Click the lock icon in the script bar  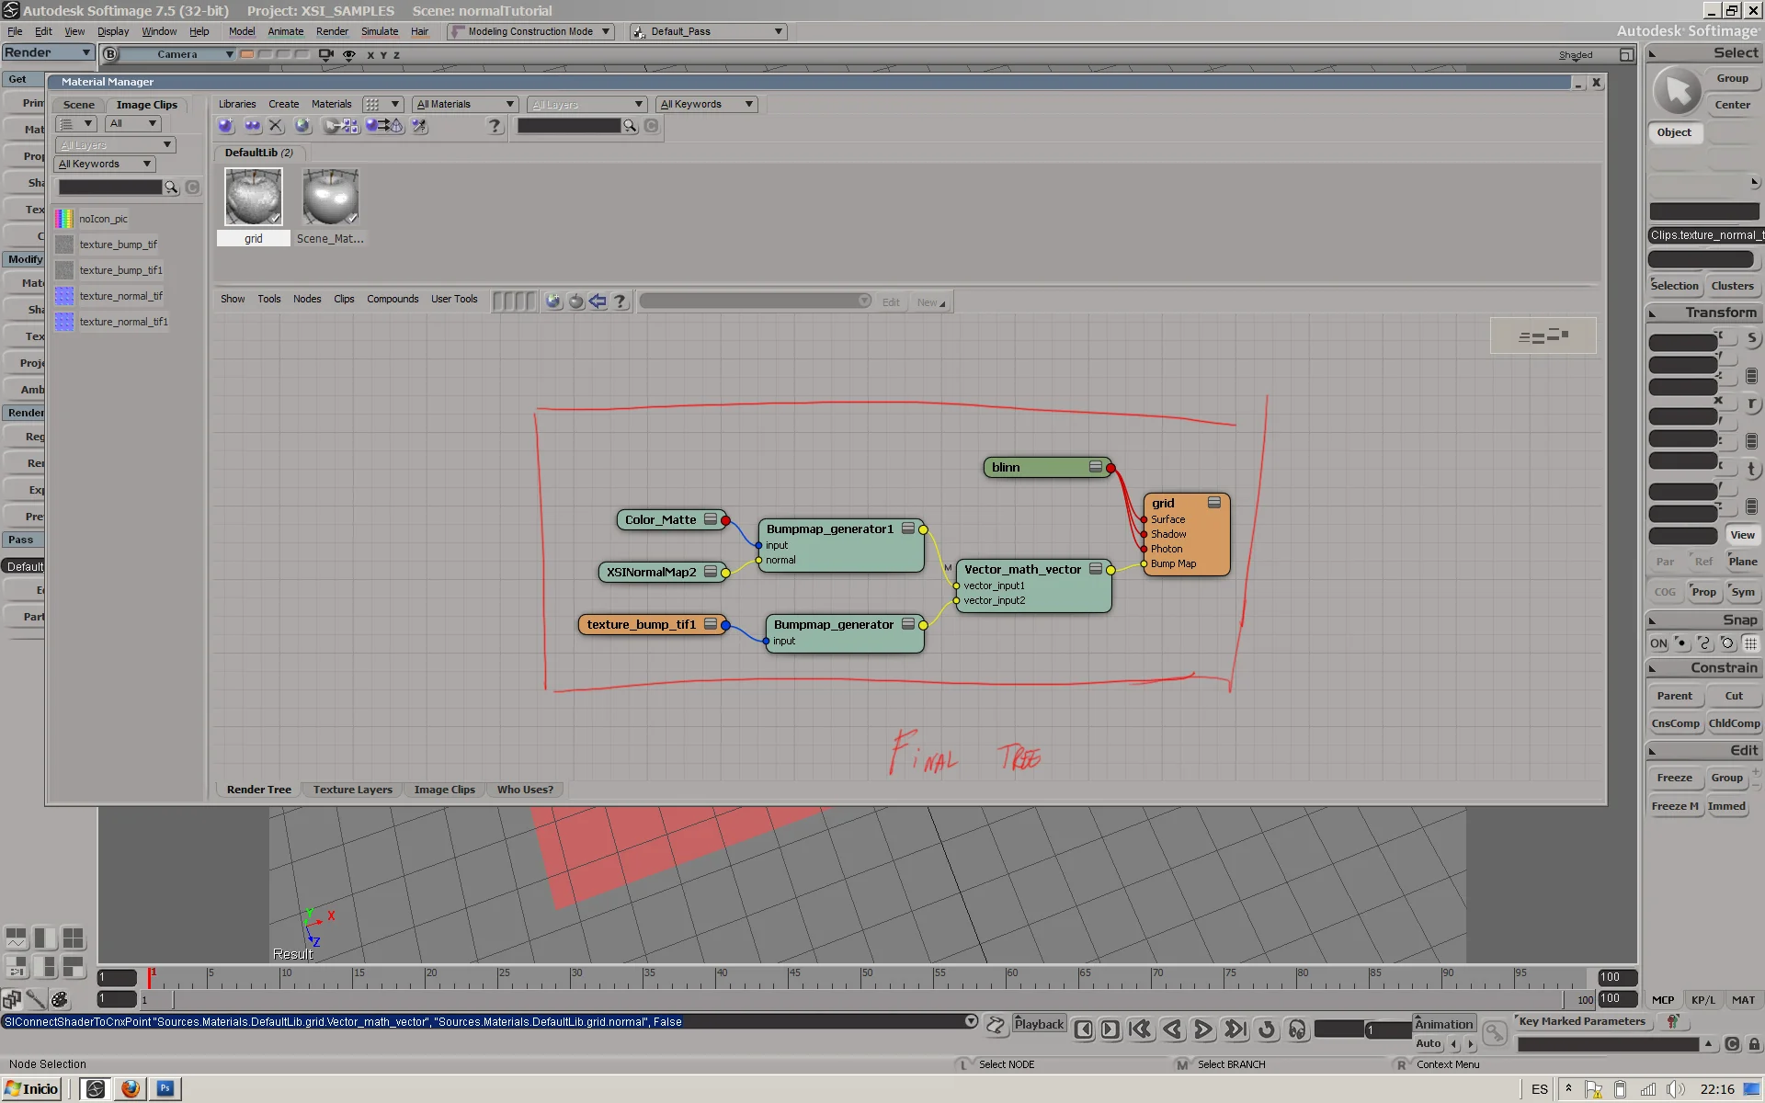1754,1044
